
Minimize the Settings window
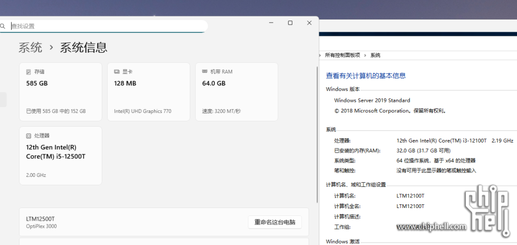point(271,23)
